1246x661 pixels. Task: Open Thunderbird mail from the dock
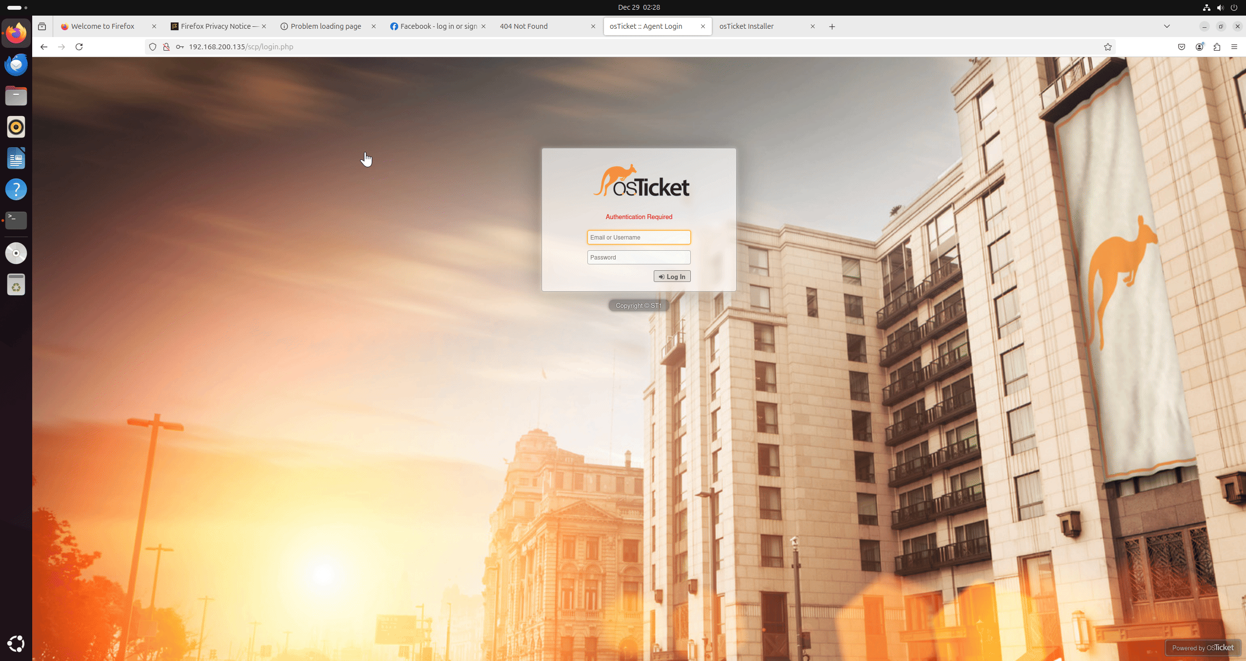pos(16,65)
